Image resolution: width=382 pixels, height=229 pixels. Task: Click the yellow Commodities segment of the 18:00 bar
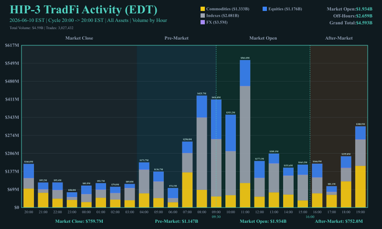point(346,194)
